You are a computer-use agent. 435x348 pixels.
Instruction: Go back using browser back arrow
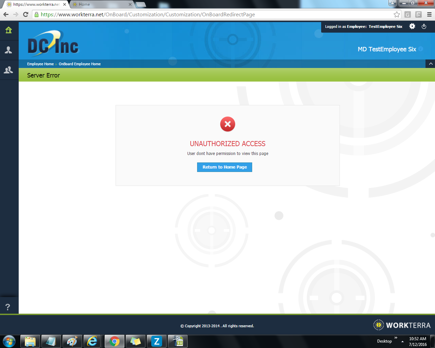6,14
